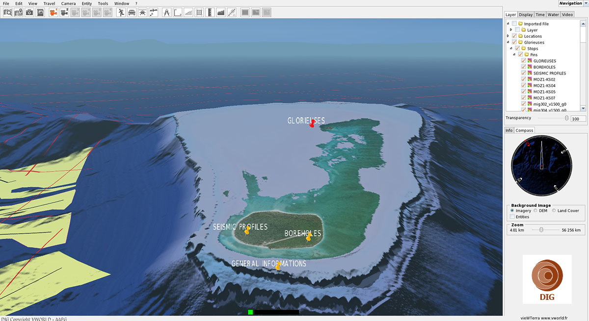Select the compass divider measure tool

click(166, 12)
